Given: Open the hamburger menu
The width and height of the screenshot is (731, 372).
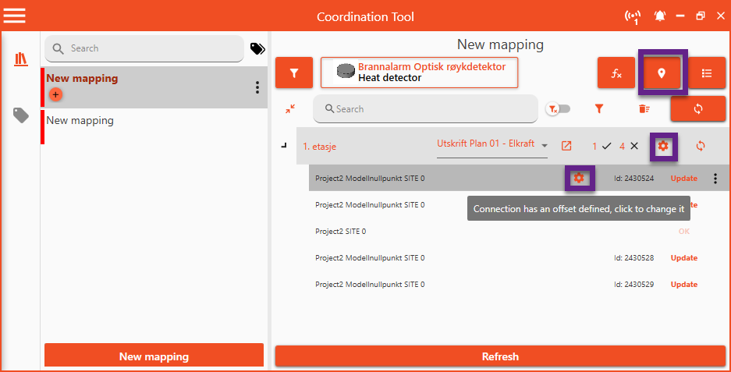Looking at the screenshot, I should pyautogui.click(x=15, y=16).
